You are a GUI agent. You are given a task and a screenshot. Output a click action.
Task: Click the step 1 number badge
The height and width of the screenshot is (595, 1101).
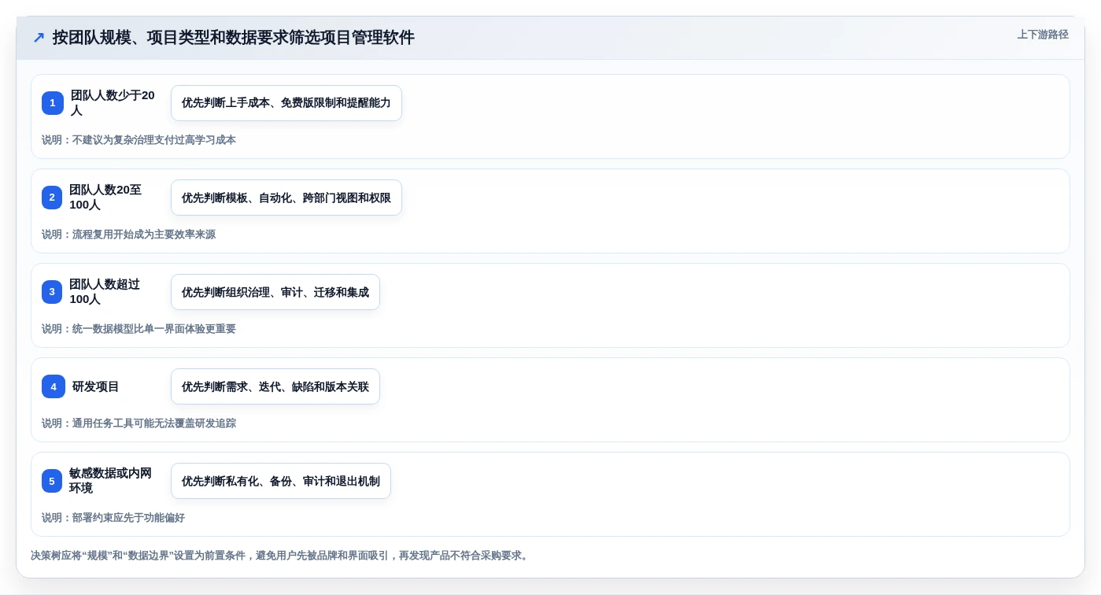53,103
